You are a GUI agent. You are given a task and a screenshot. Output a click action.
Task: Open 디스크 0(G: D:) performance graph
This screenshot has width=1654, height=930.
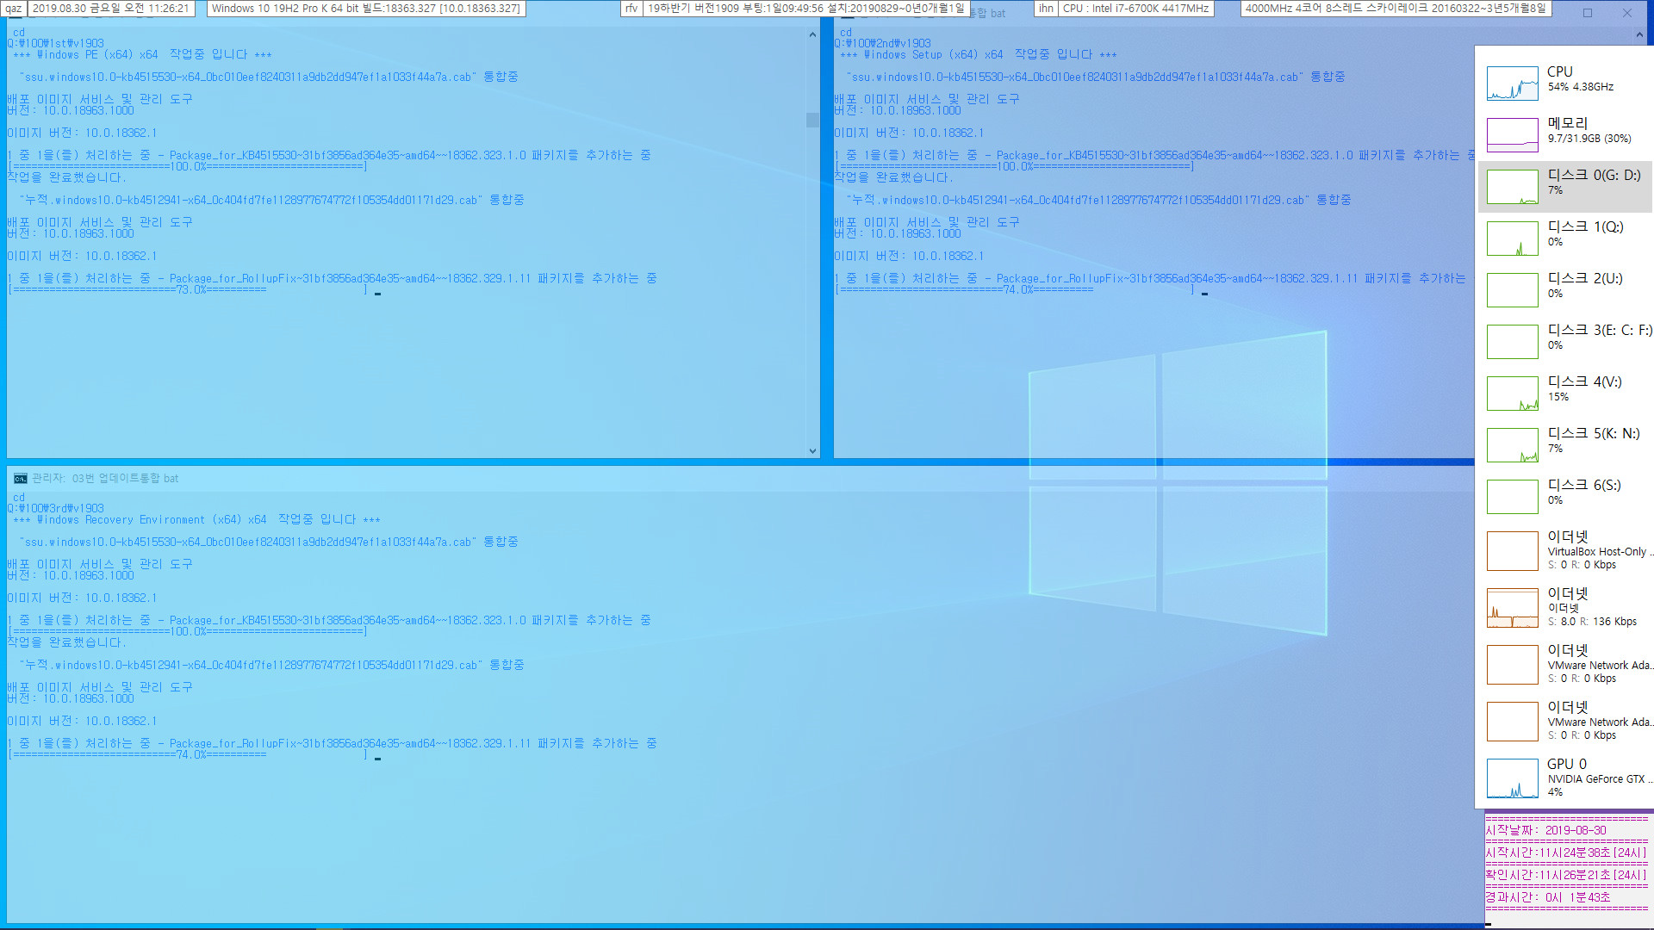(1512, 187)
